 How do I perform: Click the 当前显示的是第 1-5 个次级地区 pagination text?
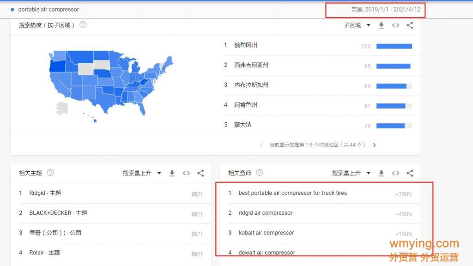[317, 145]
